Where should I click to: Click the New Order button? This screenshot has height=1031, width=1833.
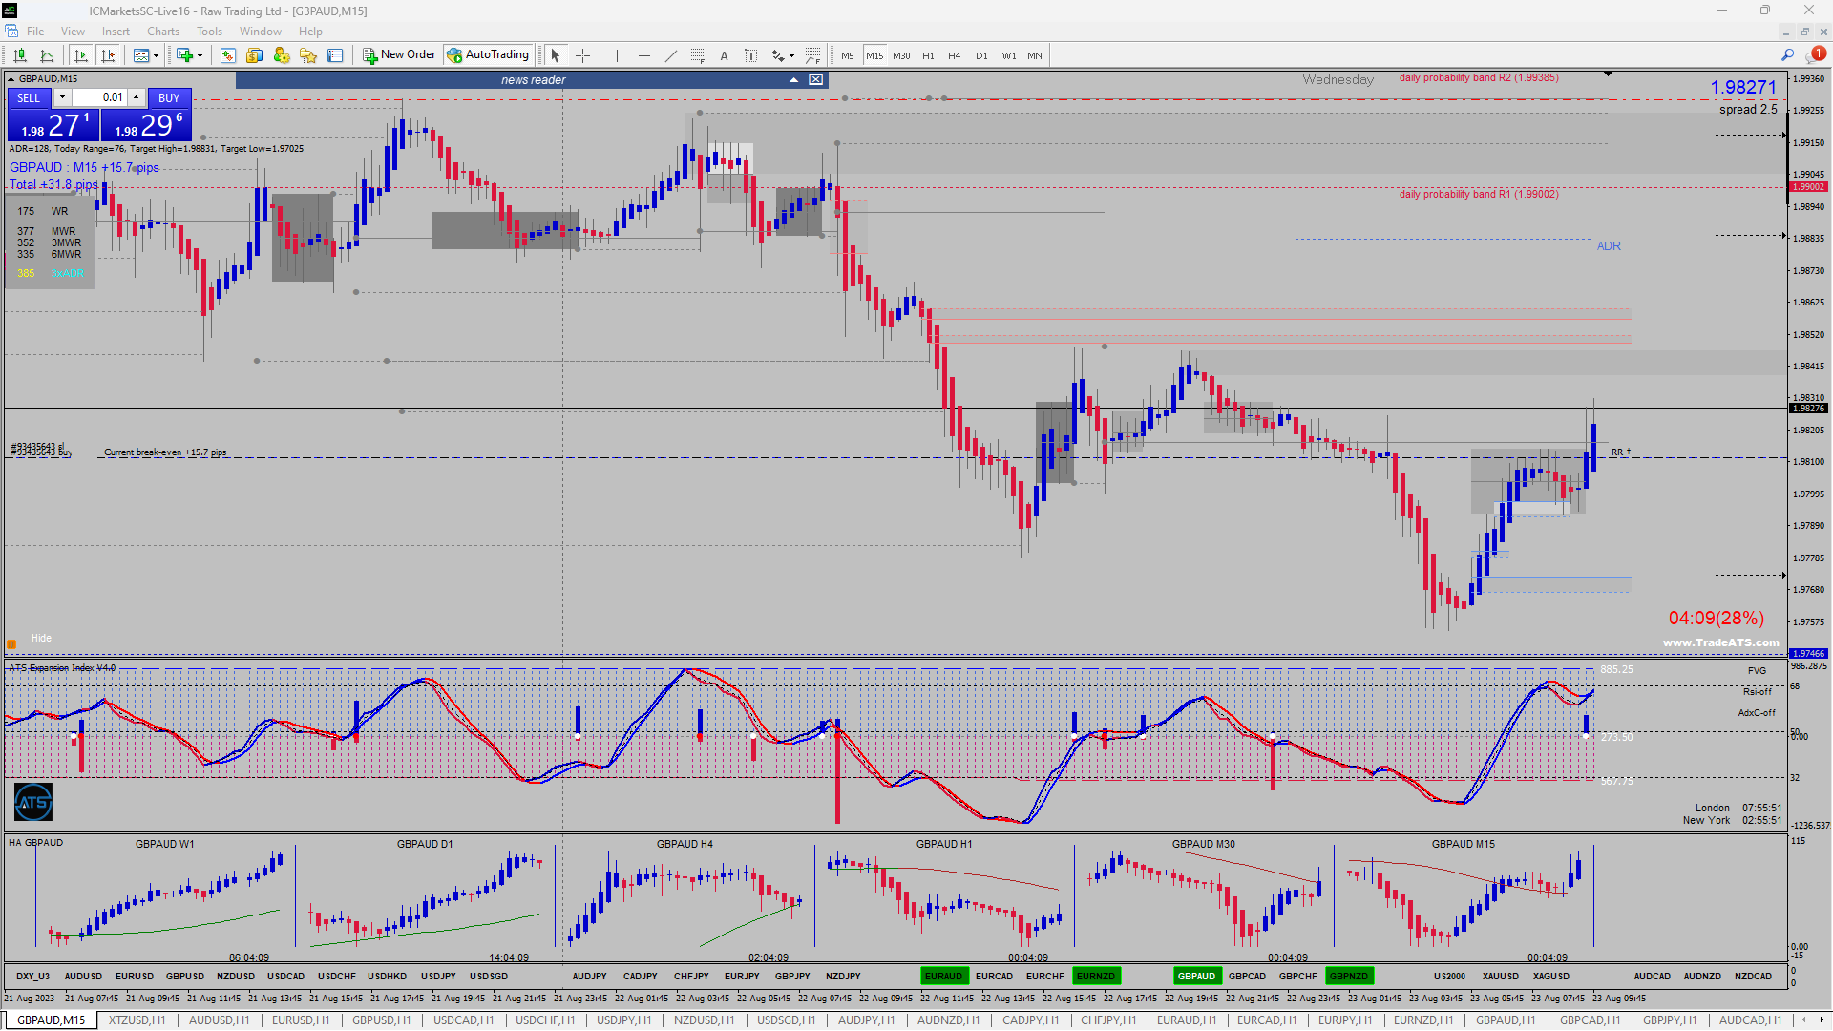click(x=398, y=55)
